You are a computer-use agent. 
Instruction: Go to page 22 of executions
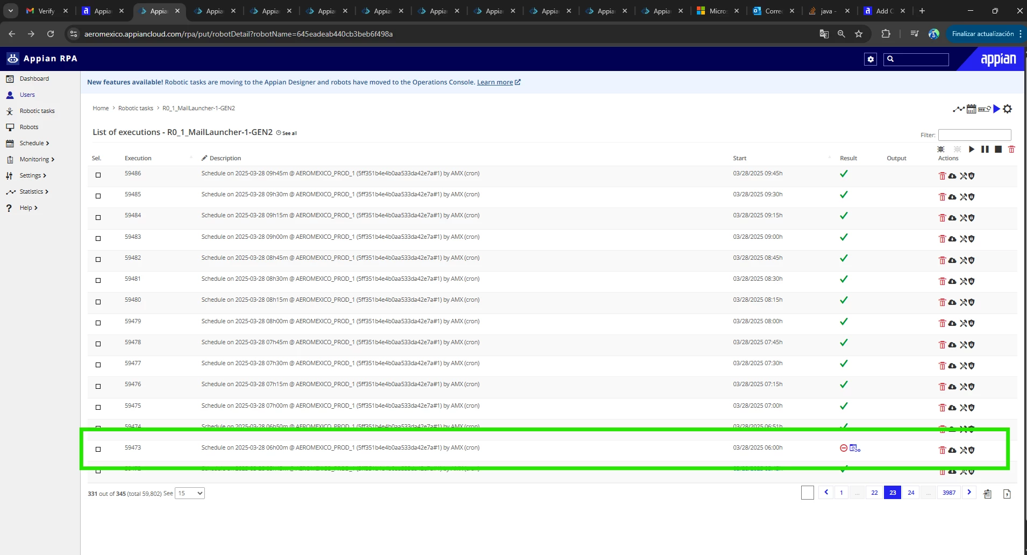(x=874, y=493)
